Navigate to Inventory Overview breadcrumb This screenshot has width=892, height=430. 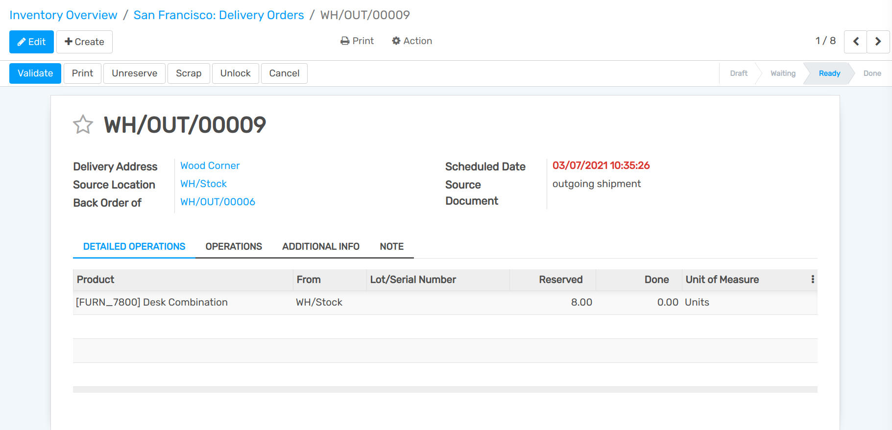pos(63,15)
